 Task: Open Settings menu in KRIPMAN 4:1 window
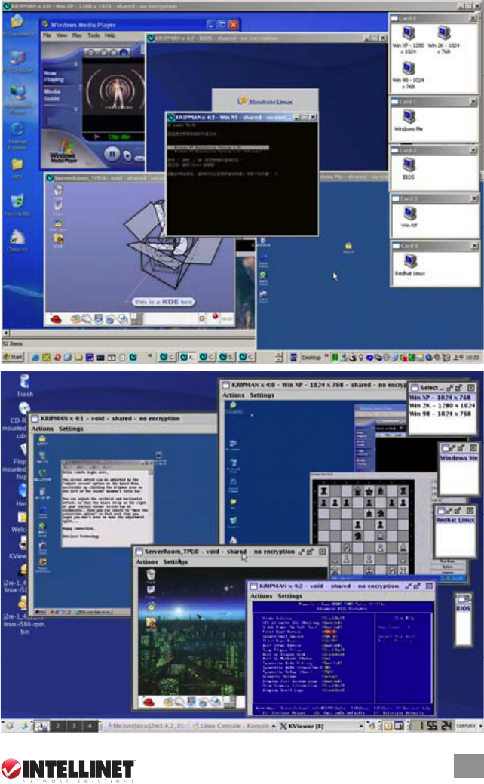pyautogui.click(x=71, y=429)
